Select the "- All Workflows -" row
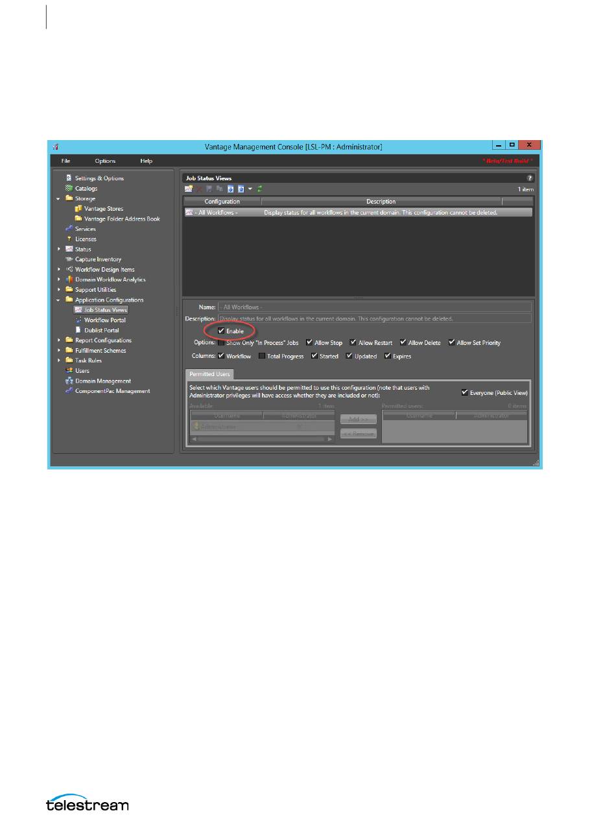The image size is (616, 817). point(358,212)
